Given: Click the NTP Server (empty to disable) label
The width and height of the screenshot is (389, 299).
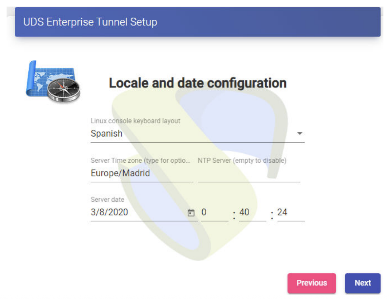Looking at the screenshot, I should tap(242, 161).
